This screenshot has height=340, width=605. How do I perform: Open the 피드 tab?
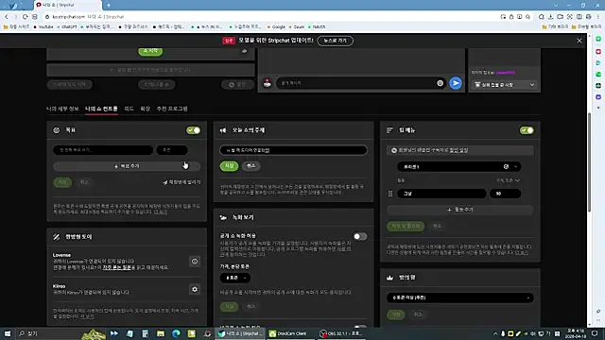coord(129,109)
